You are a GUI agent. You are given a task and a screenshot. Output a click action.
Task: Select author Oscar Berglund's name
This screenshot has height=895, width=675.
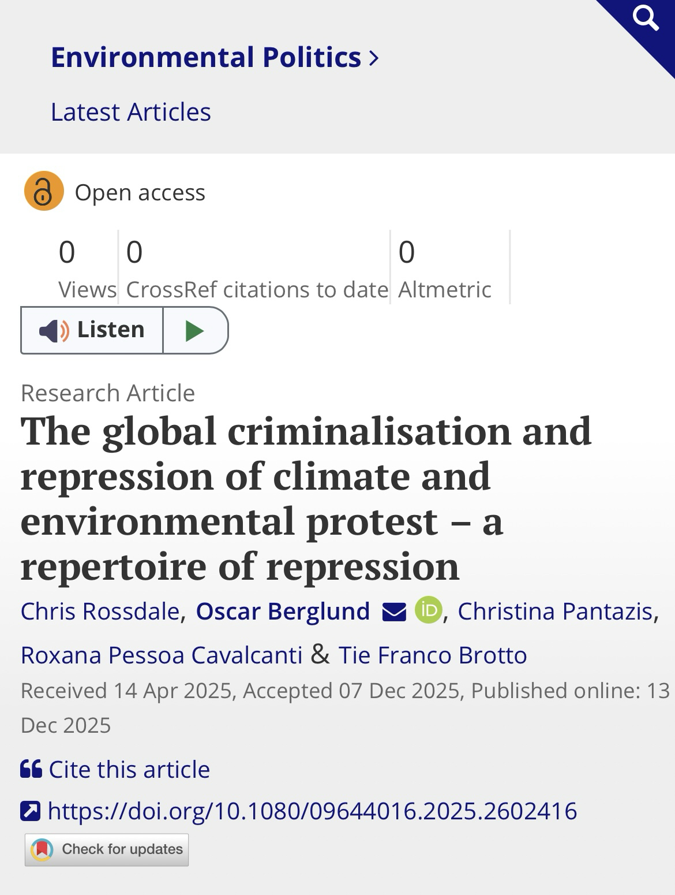pyautogui.click(x=283, y=611)
